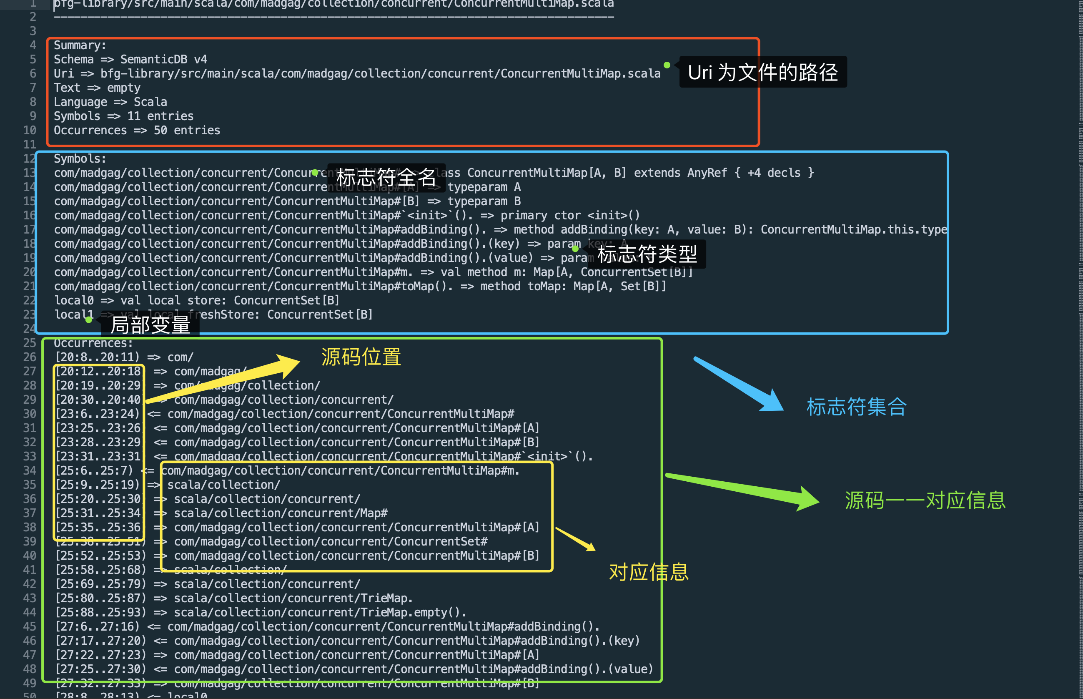The height and width of the screenshot is (699, 1083).
Task: Click the '[27:22..27:23)' ConcurrentMultiMap#[A] occurrence
Action: tap(297, 655)
